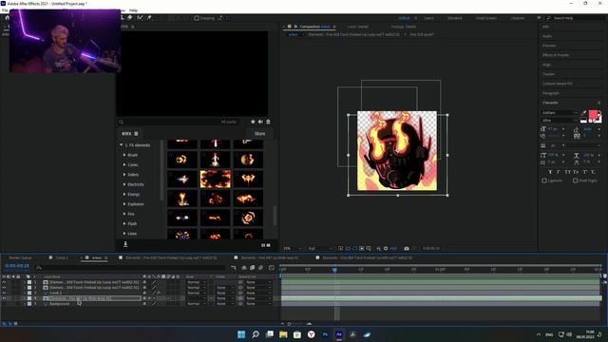Click the eyedropper icon in Character panel
This screenshot has width=608, height=342.
584,113
